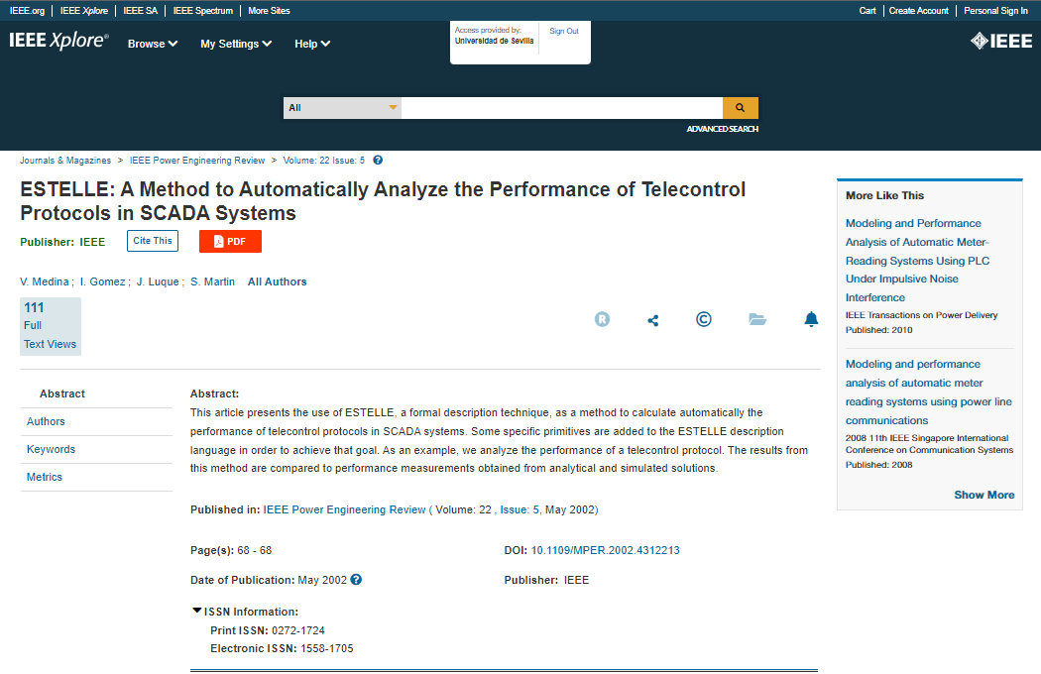This screenshot has width=1041, height=674.
Task: Switch to the Keywords tab
Action: pyautogui.click(x=51, y=449)
